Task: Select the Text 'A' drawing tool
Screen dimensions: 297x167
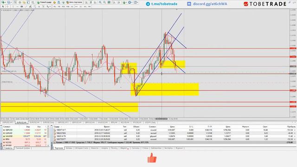Action: [x=39, y=6]
